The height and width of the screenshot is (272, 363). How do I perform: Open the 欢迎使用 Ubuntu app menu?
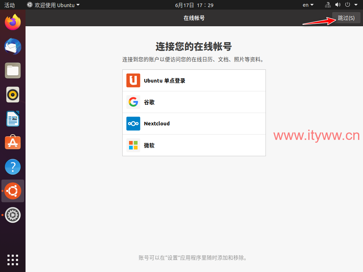53,5
